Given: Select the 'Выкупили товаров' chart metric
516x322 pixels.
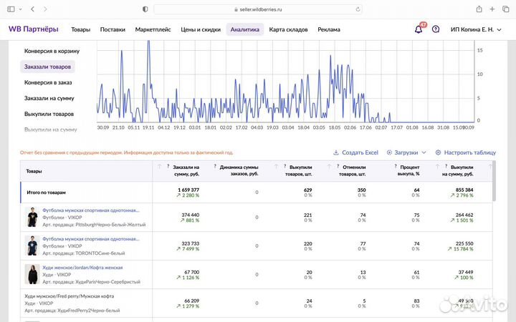Looking at the screenshot, I should click(49, 114).
